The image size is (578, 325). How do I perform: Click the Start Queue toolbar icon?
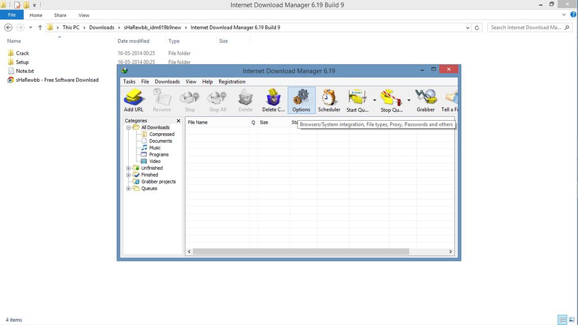click(x=357, y=100)
